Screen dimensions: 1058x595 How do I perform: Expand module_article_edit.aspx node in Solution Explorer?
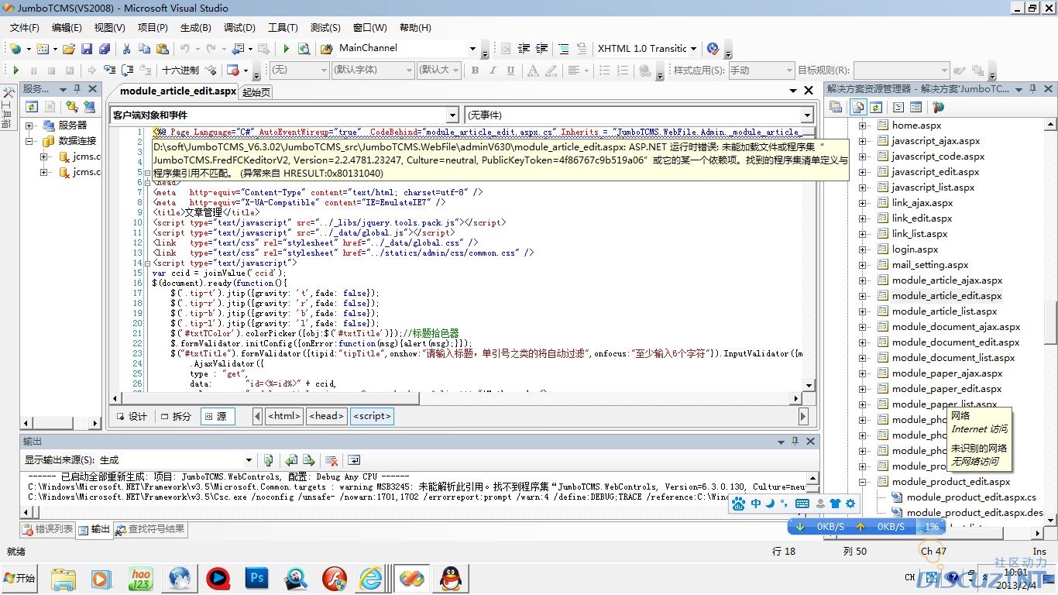pos(863,296)
